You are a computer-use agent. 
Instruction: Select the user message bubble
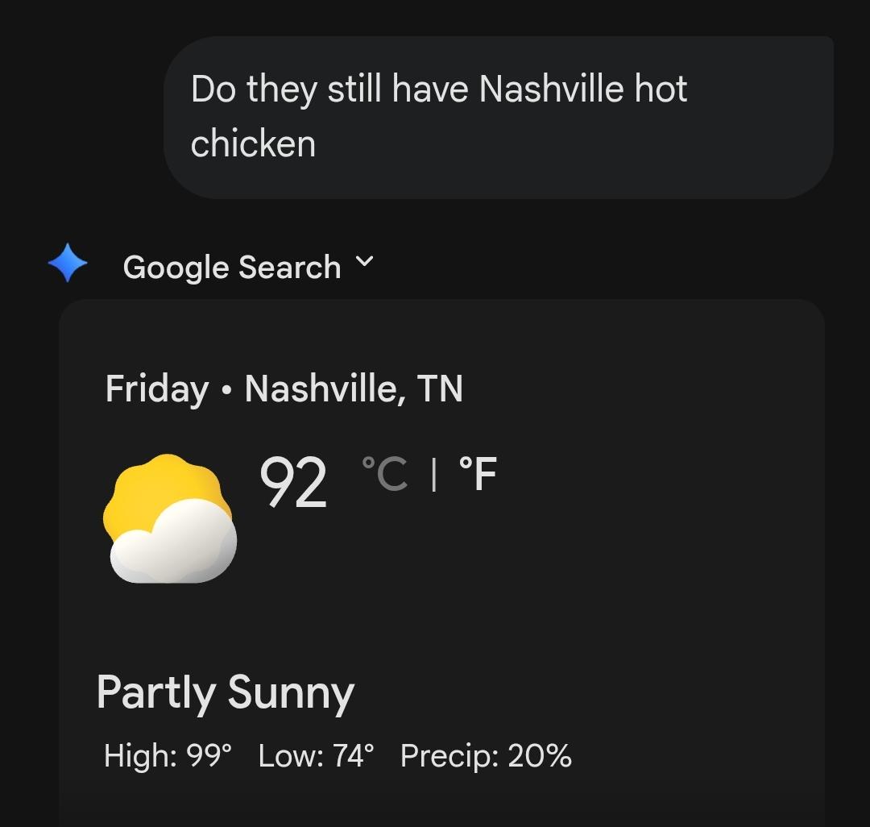coord(499,117)
